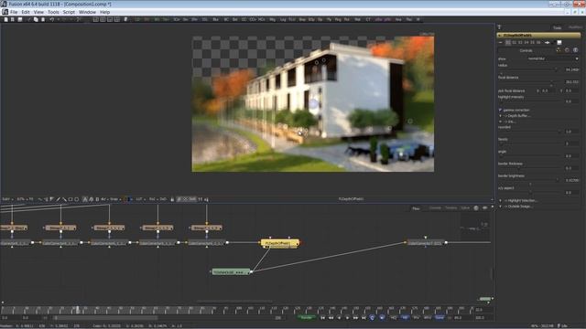Toggle the gamma correction checkbox

pos(501,110)
